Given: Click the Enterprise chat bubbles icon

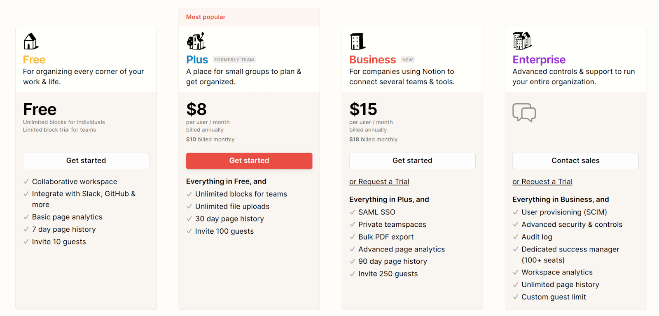Looking at the screenshot, I should pos(524,112).
